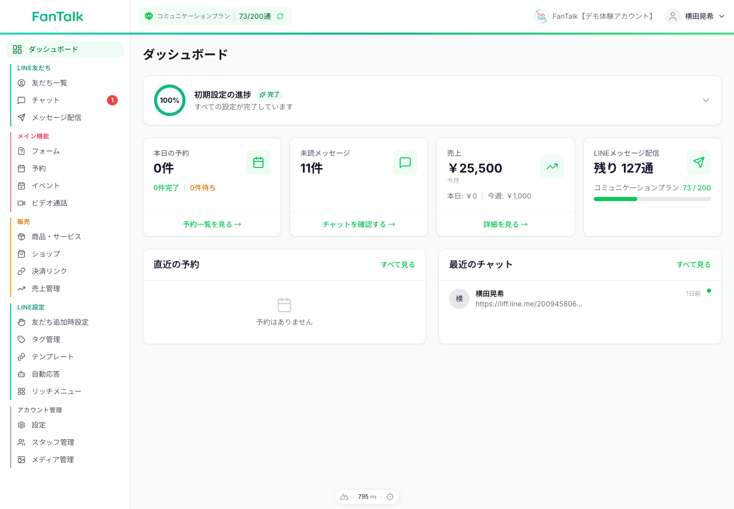Click the 0件待ち text
Image resolution: width=734 pixels, height=509 pixels.
coord(203,188)
